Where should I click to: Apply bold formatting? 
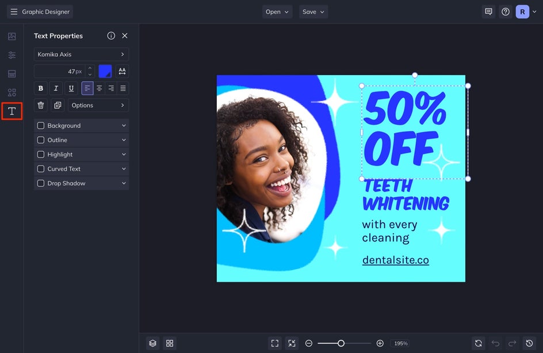pos(40,89)
